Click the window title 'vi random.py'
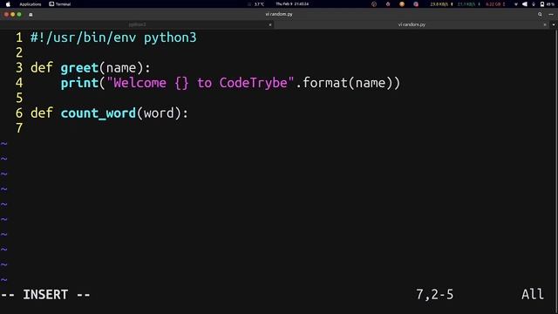Image resolution: width=558 pixels, height=314 pixels. pos(279,14)
